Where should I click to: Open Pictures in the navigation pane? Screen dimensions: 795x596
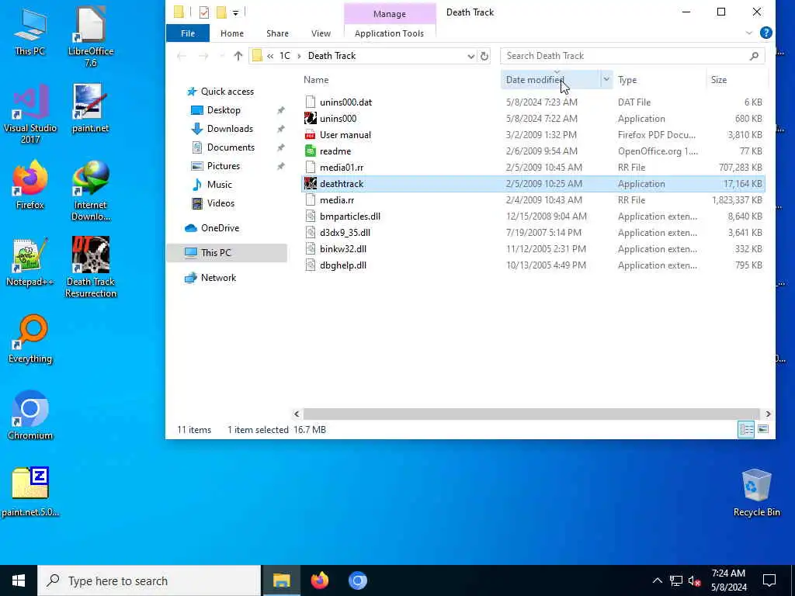223,166
